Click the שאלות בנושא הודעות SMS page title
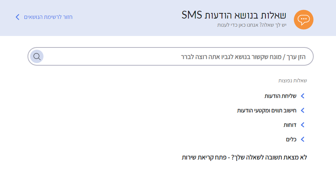Screen dimensions: 336x178 (234, 15)
